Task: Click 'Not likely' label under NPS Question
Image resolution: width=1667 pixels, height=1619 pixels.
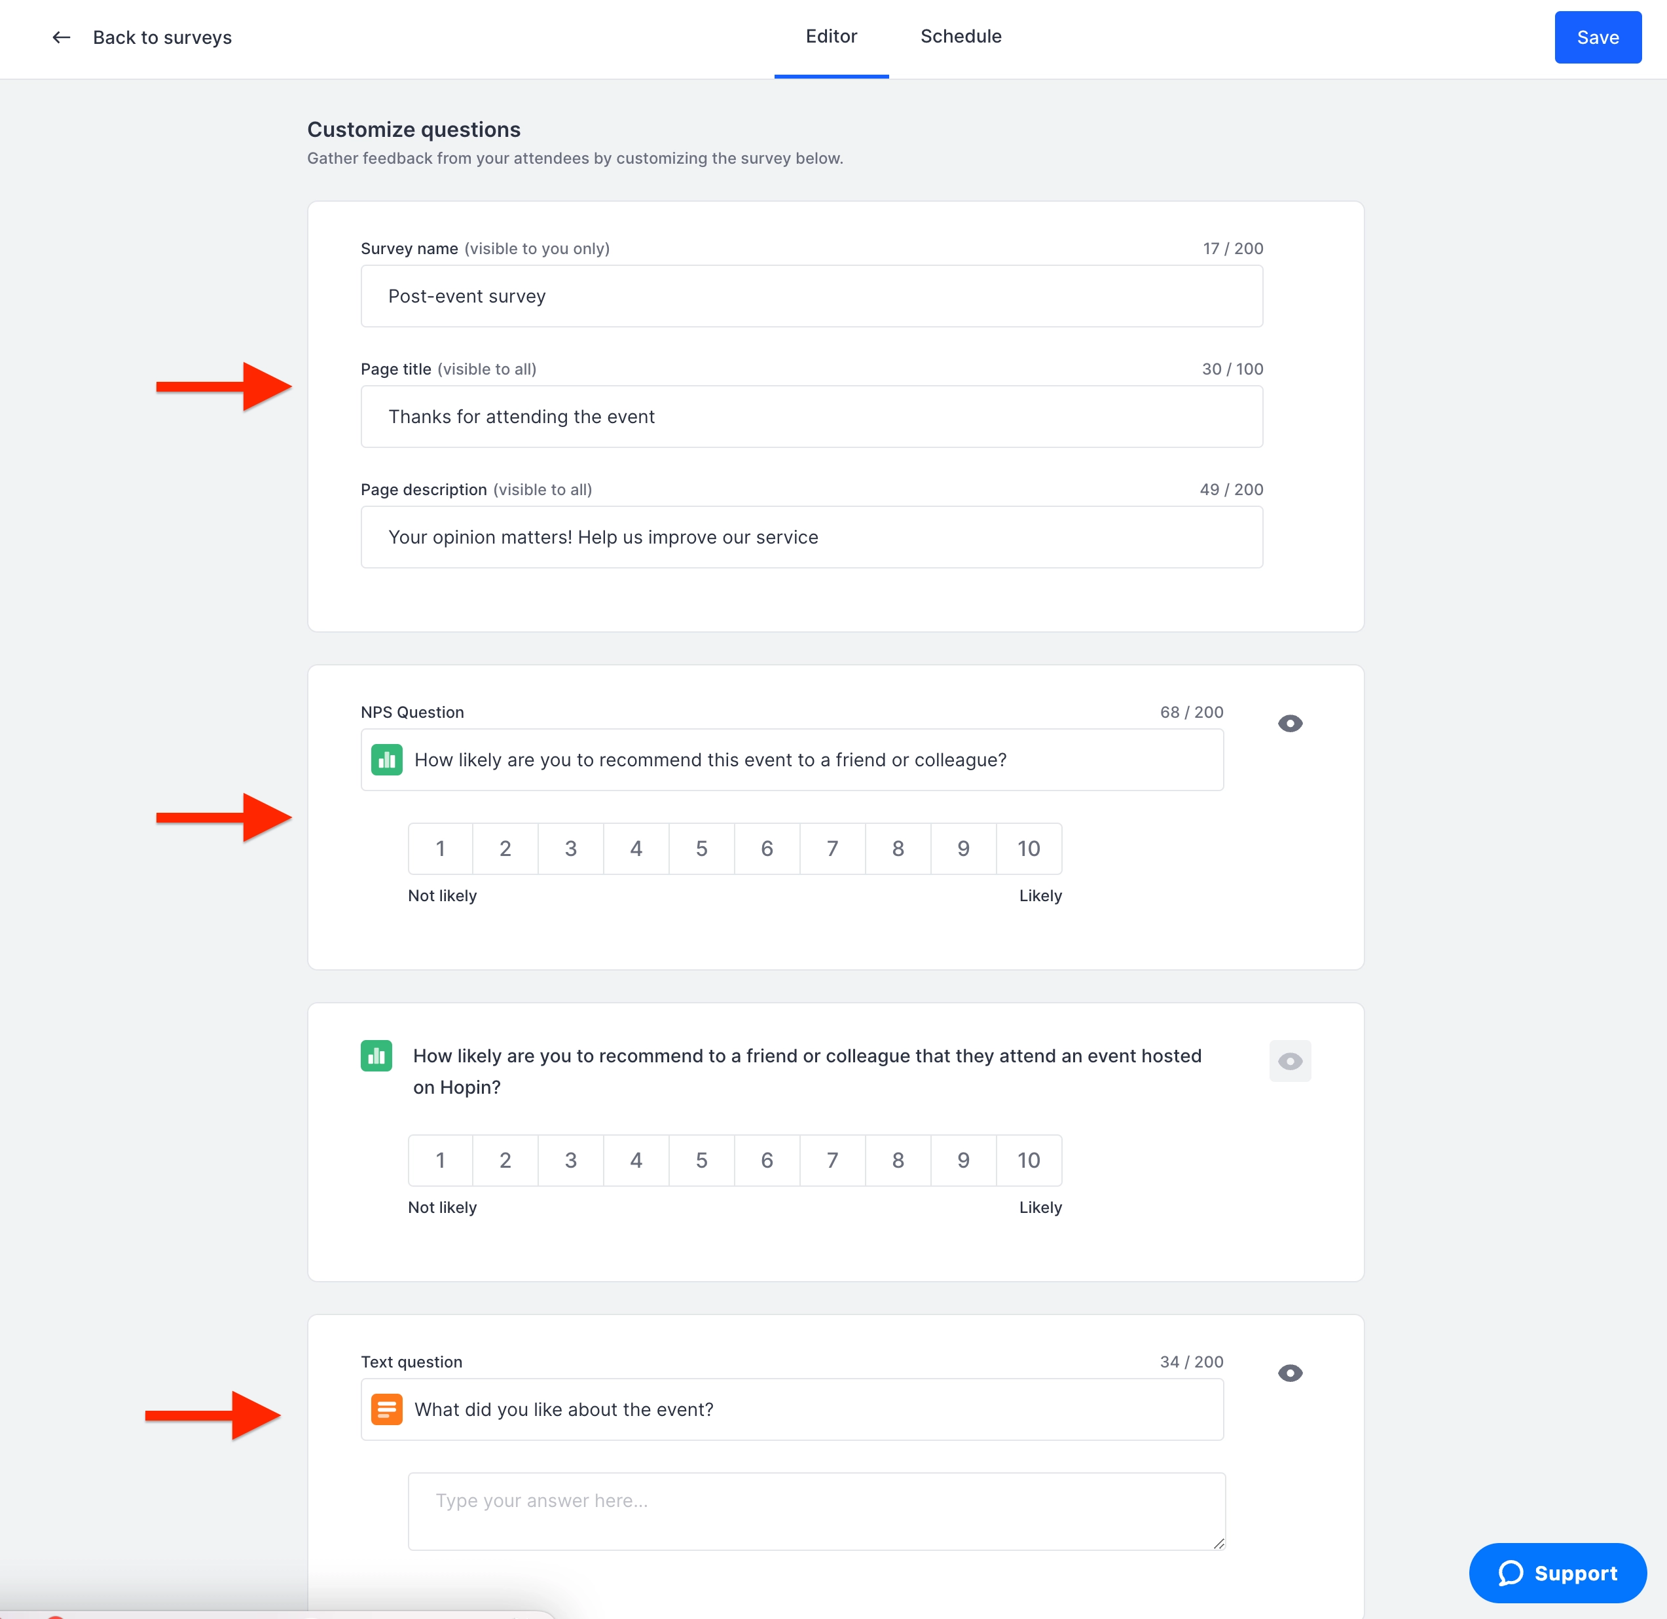Action: point(442,896)
